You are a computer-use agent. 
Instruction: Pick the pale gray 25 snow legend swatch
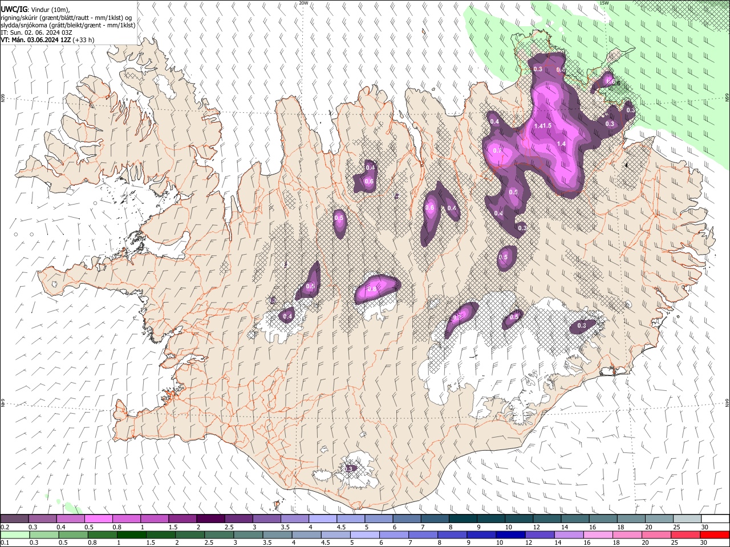point(687,519)
